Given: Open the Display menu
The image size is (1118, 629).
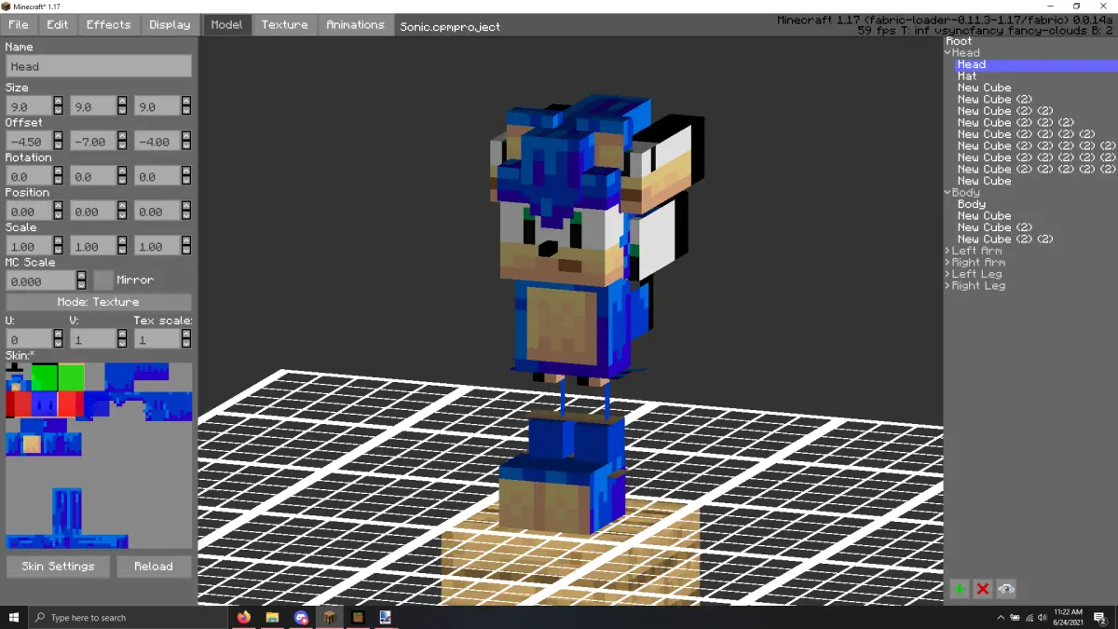Looking at the screenshot, I should tap(170, 24).
